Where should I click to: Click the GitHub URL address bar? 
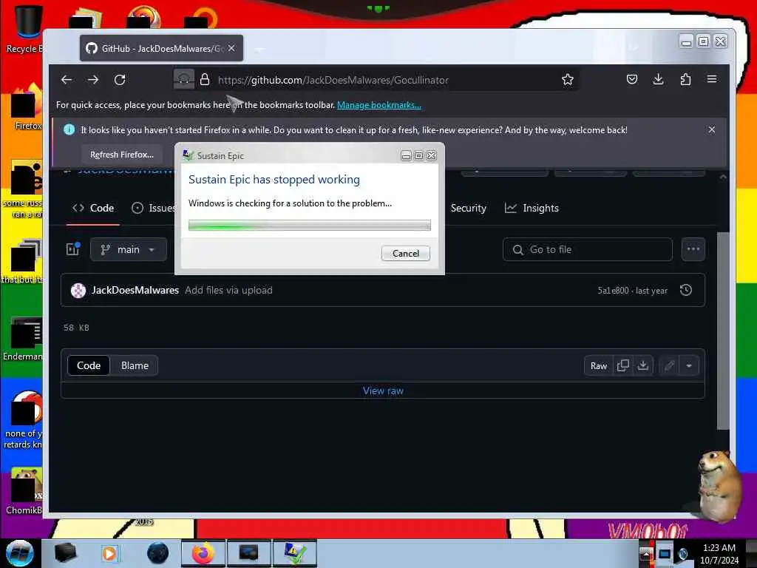333,80
